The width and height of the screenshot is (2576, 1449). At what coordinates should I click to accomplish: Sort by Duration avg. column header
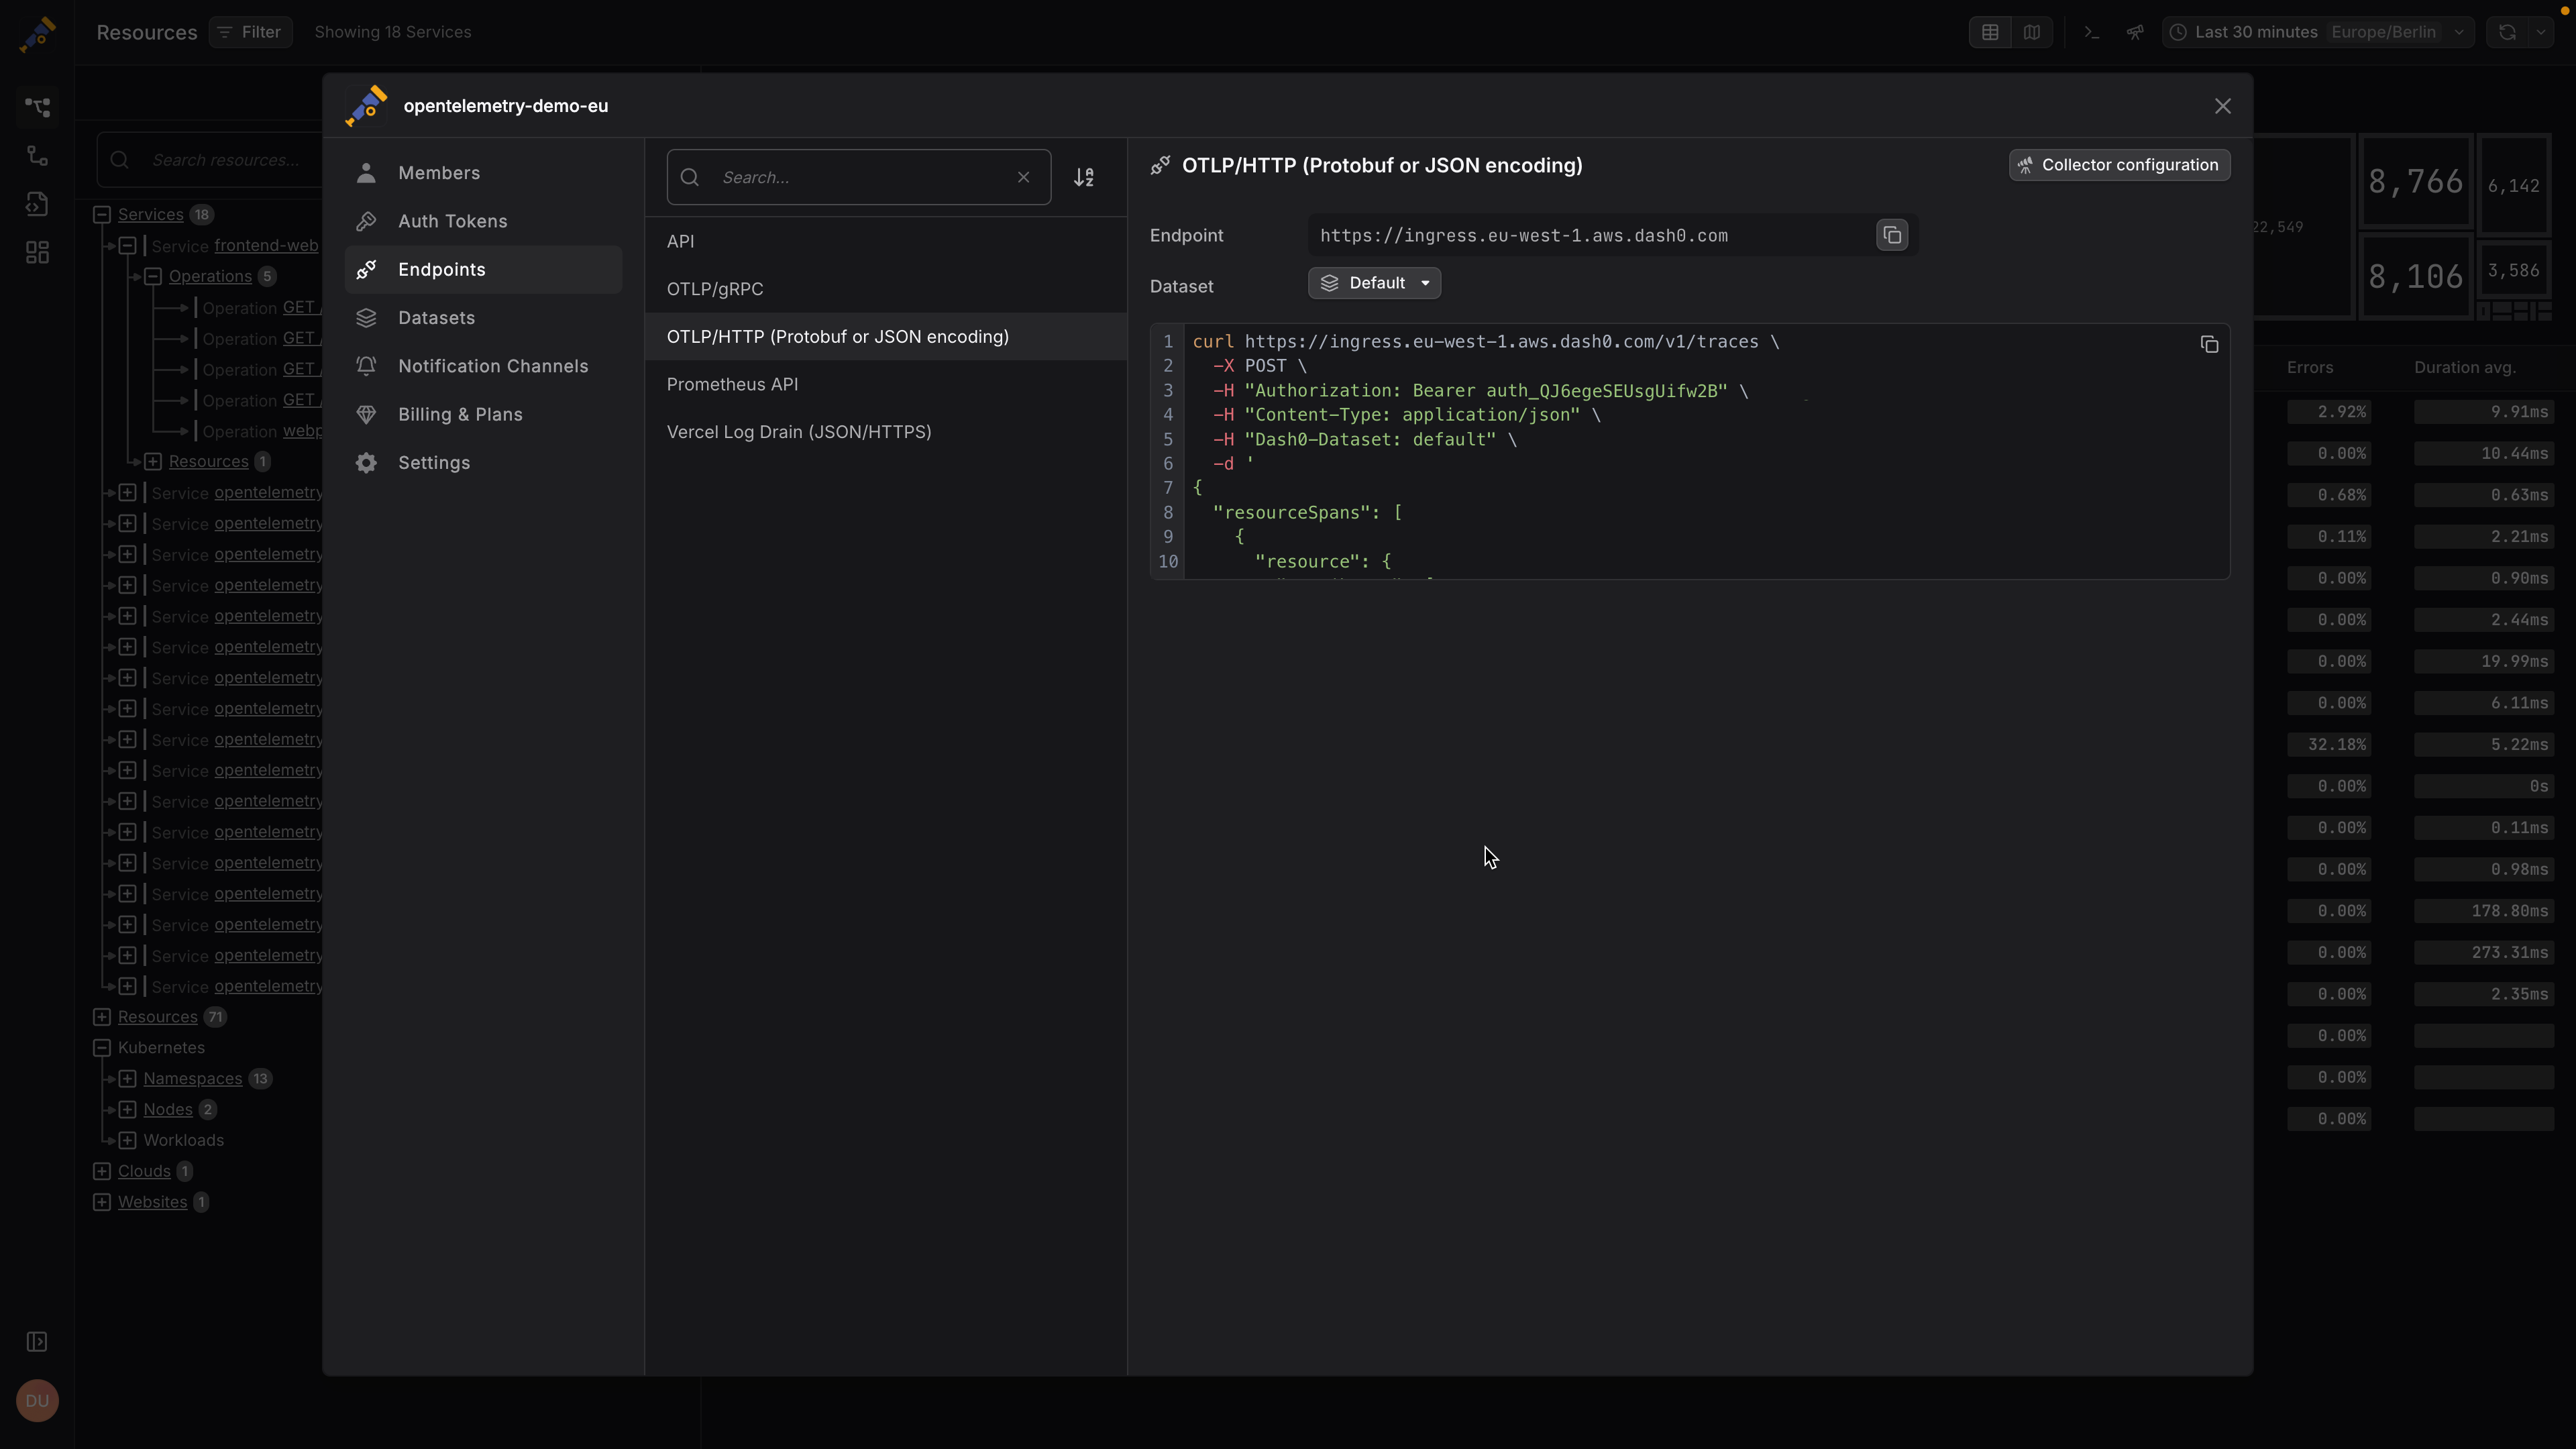(2464, 368)
